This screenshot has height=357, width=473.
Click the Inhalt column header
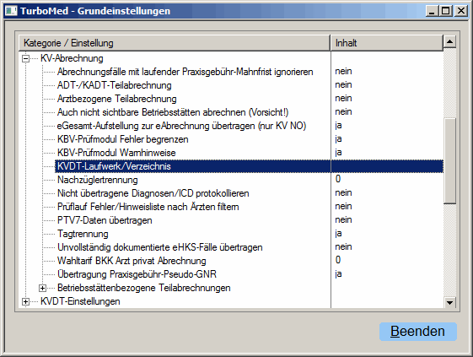tap(387, 43)
